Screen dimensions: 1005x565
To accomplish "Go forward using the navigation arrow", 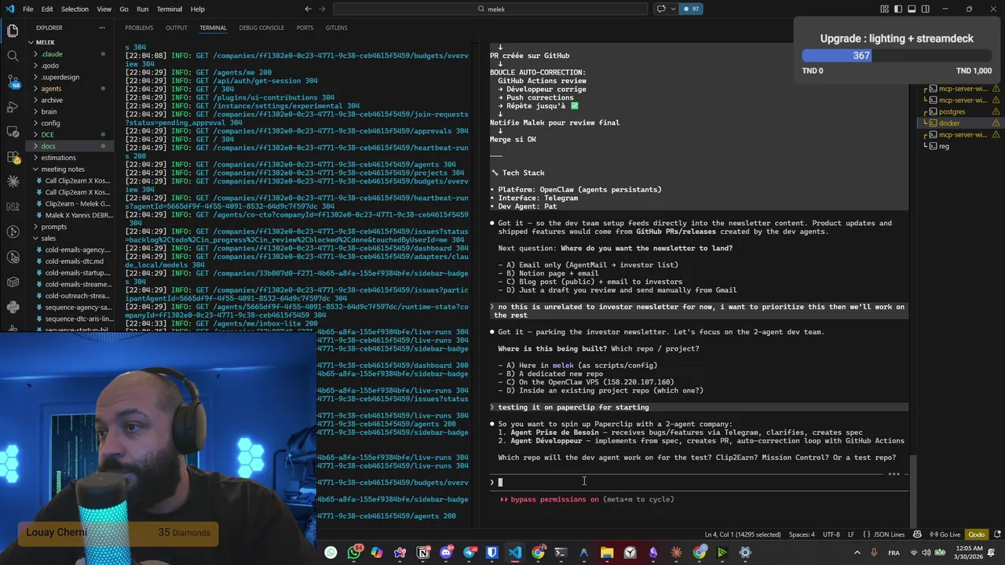I will point(322,9).
